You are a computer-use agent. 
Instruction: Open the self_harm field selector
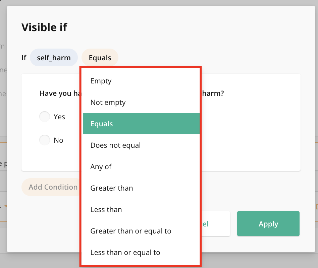[x=54, y=58]
